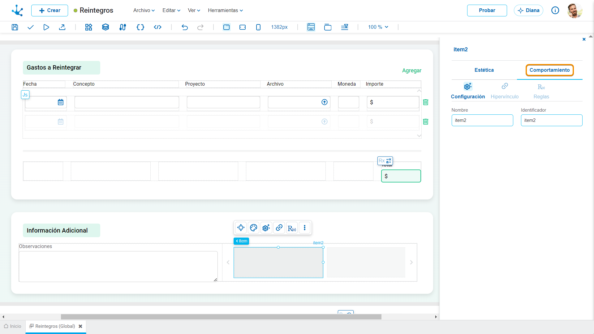Open the Reglas tab

[541, 91]
